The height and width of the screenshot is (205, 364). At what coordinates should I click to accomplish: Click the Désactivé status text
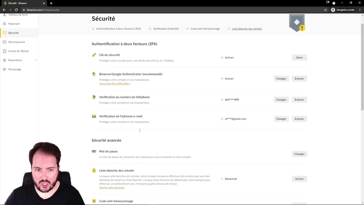[231, 179]
